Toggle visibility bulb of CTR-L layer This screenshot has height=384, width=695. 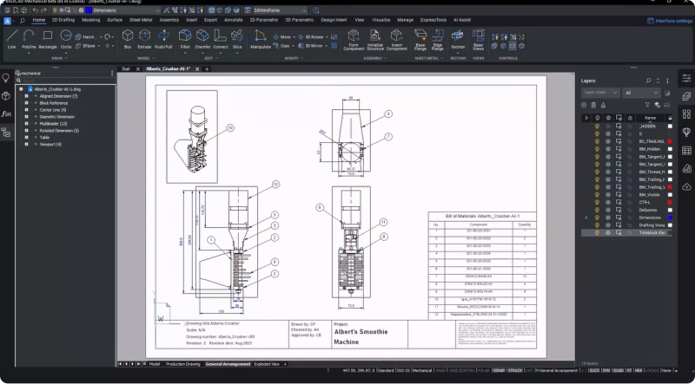tap(597, 202)
